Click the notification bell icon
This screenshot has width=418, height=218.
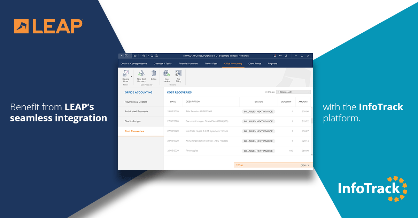(274, 56)
